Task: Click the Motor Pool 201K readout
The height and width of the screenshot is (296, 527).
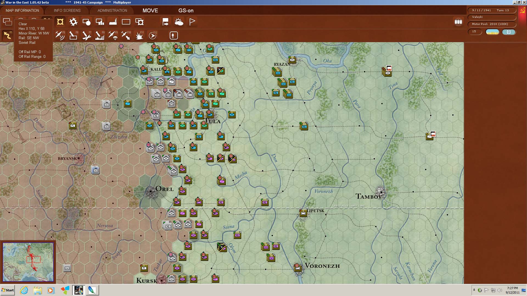Action: [491, 24]
